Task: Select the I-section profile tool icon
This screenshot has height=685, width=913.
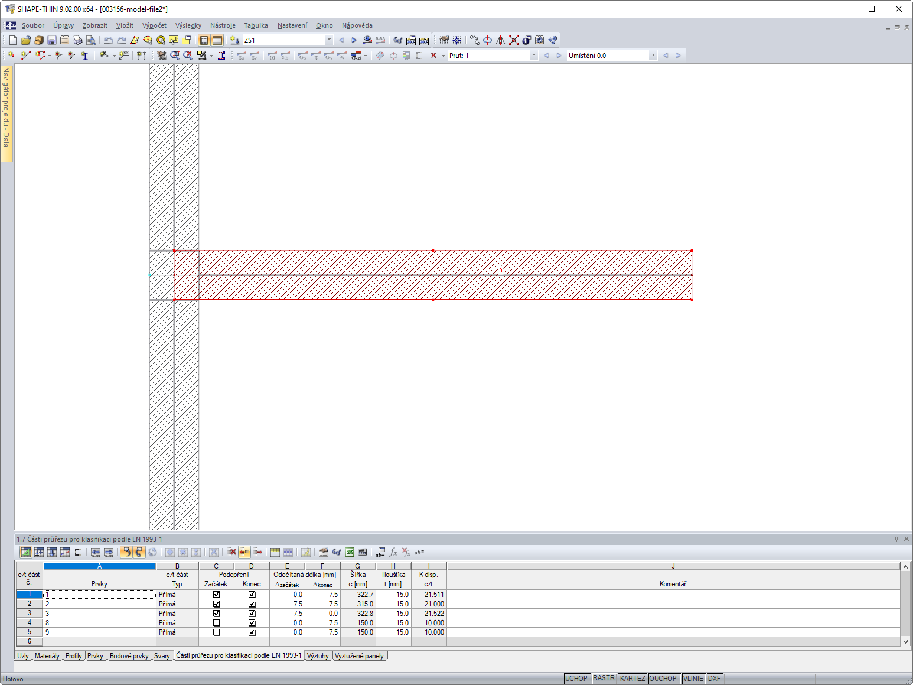Action: [85, 56]
